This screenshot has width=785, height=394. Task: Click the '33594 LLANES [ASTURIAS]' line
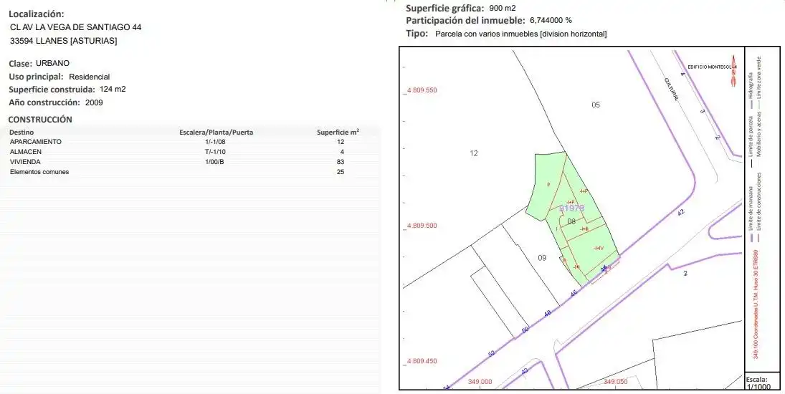(x=64, y=41)
